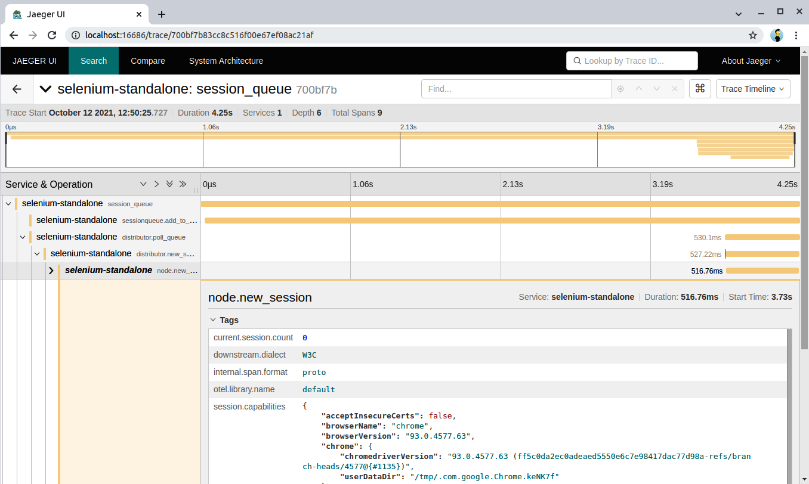Open the System Architecture tab
The width and height of the screenshot is (809, 484).
(x=226, y=61)
